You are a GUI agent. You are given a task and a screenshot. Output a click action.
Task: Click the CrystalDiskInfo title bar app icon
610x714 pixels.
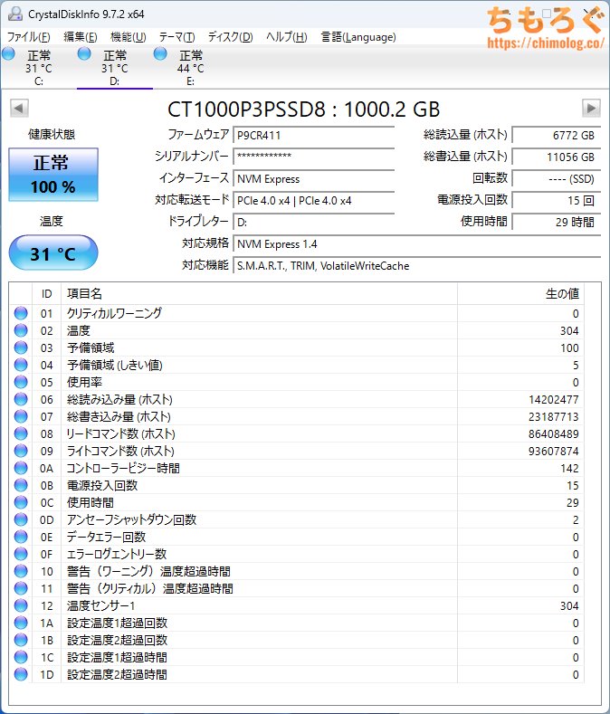pos(15,14)
